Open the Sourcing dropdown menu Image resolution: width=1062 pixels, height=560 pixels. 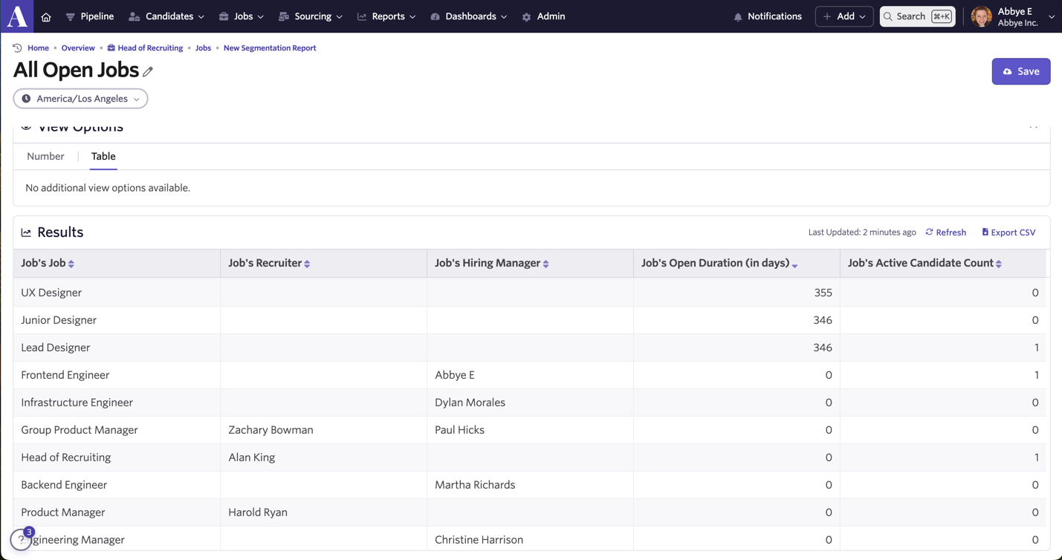[311, 16]
